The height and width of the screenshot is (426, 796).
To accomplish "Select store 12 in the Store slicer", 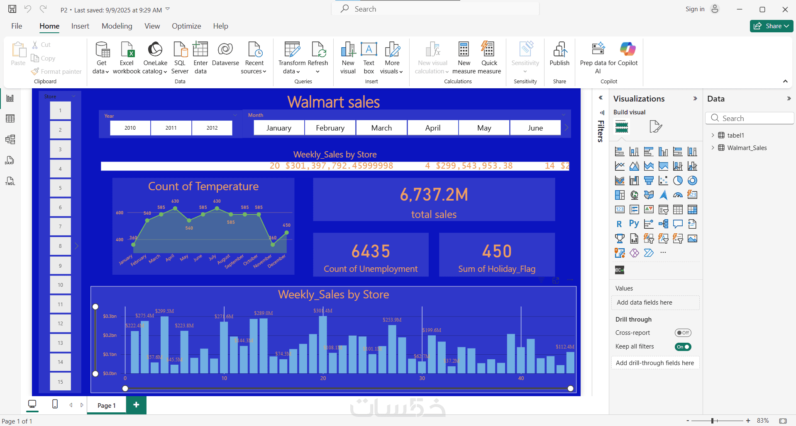I will point(60,324).
